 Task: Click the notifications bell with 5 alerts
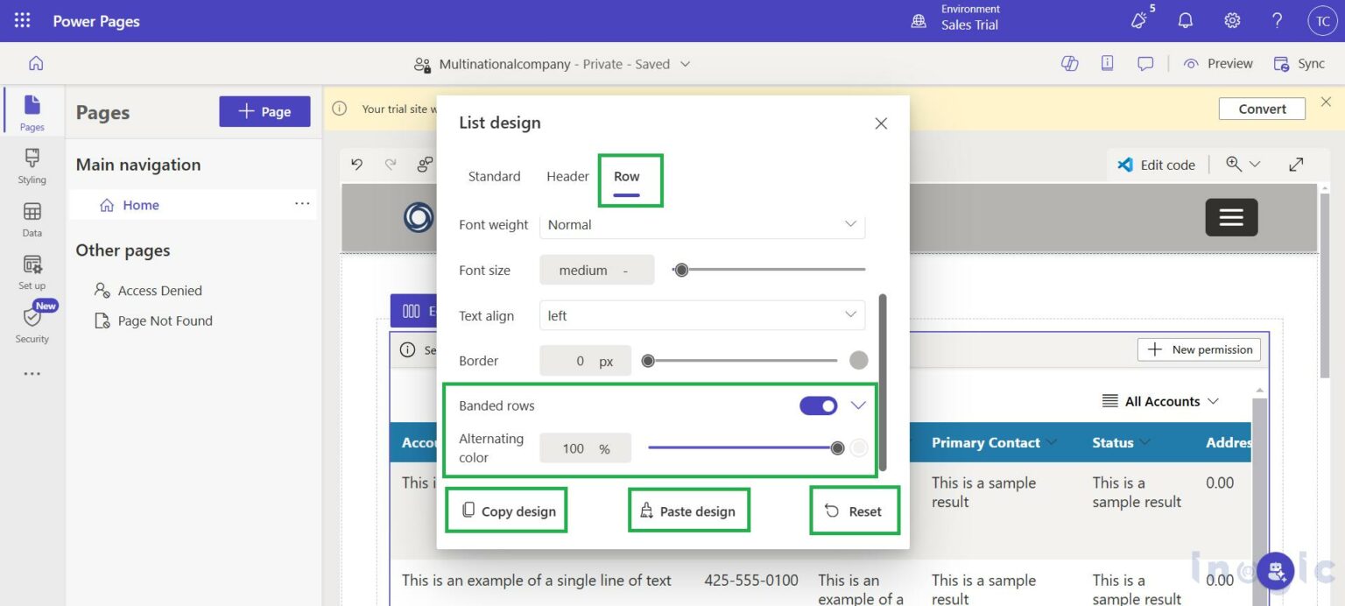click(1138, 19)
